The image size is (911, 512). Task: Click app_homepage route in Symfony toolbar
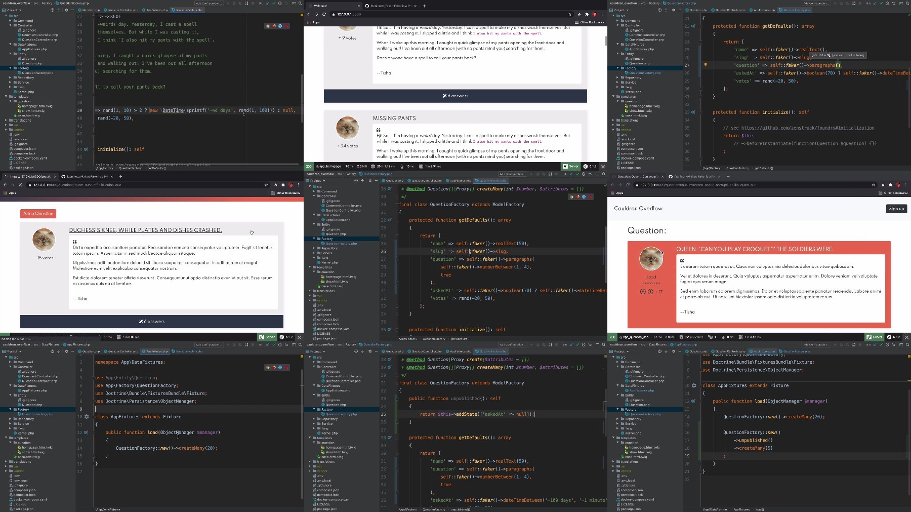click(x=328, y=166)
